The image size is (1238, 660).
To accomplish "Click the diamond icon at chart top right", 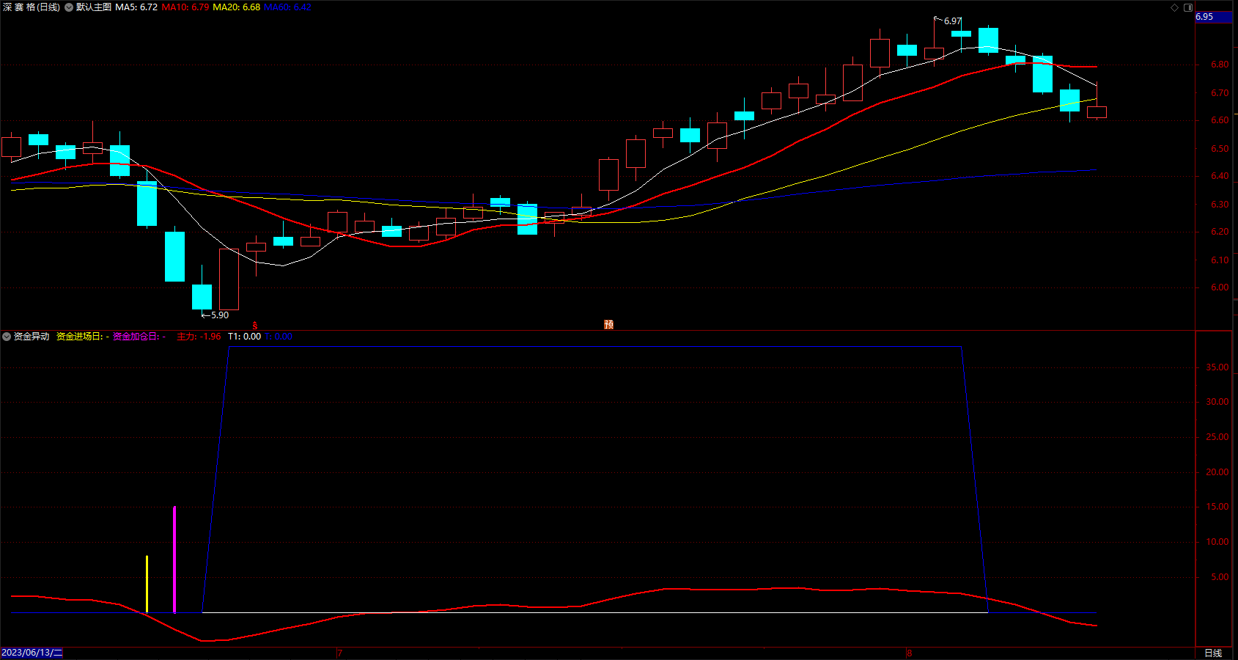I will point(1174,7).
